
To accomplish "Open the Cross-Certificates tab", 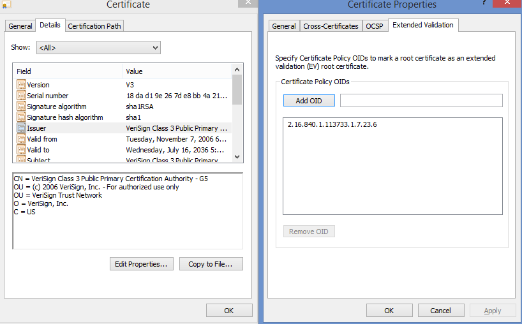I will 331,26.
